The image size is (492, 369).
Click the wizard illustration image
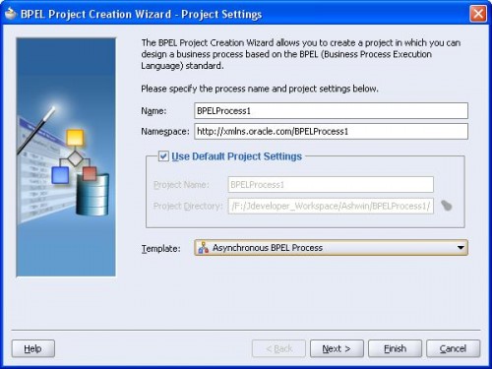tap(66, 157)
